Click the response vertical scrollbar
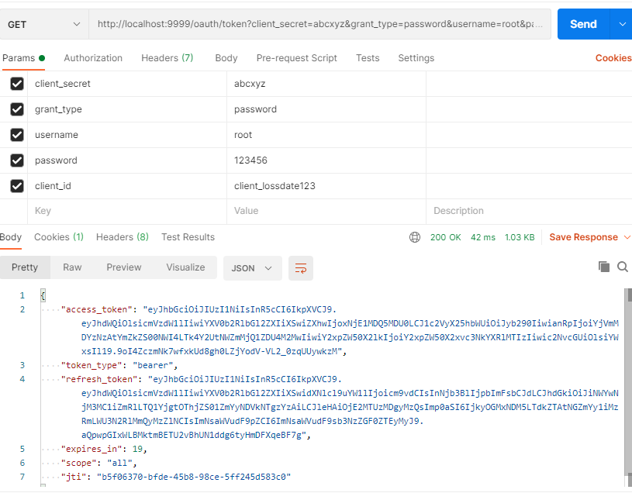632x493 pixels. (628, 387)
